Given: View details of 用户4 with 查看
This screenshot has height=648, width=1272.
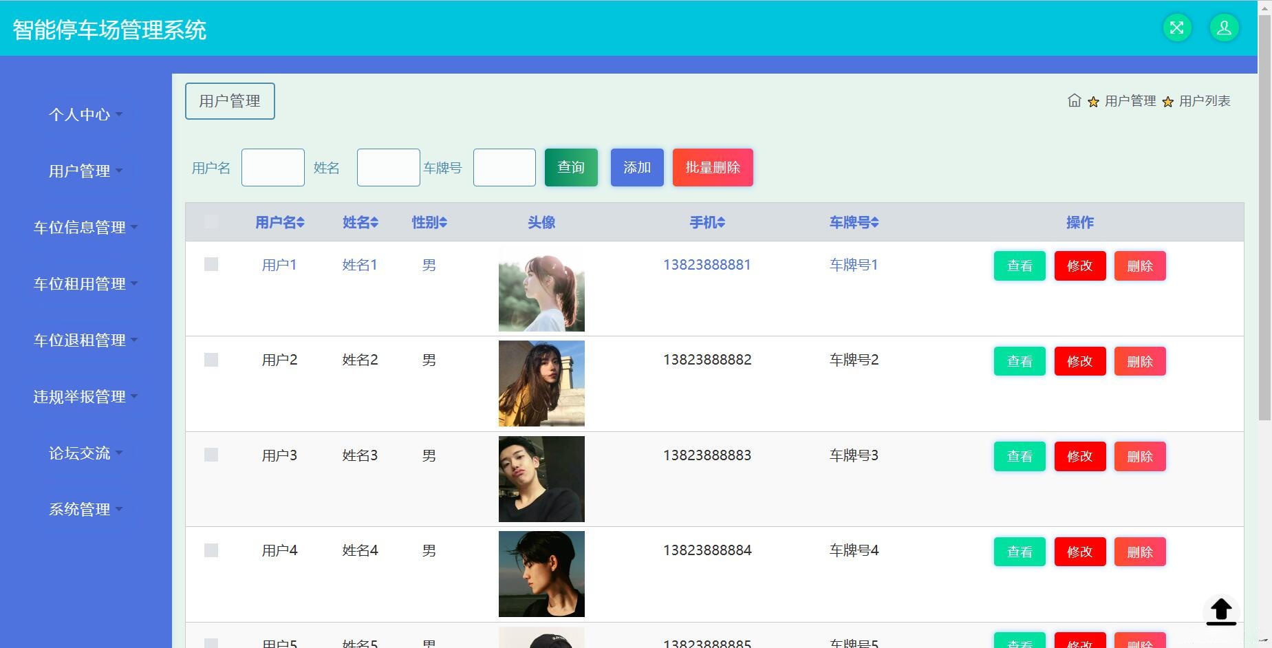Looking at the screenshot, I should point(1020,552).
